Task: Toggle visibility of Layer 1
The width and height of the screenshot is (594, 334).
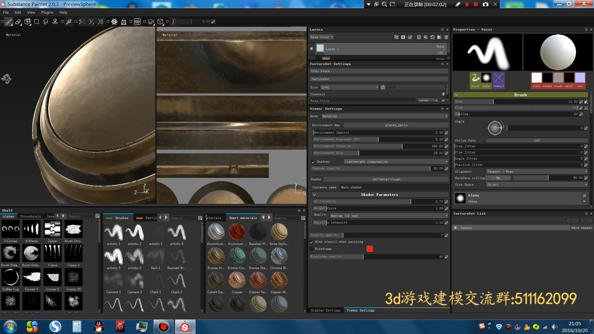Action: [312, 49]
